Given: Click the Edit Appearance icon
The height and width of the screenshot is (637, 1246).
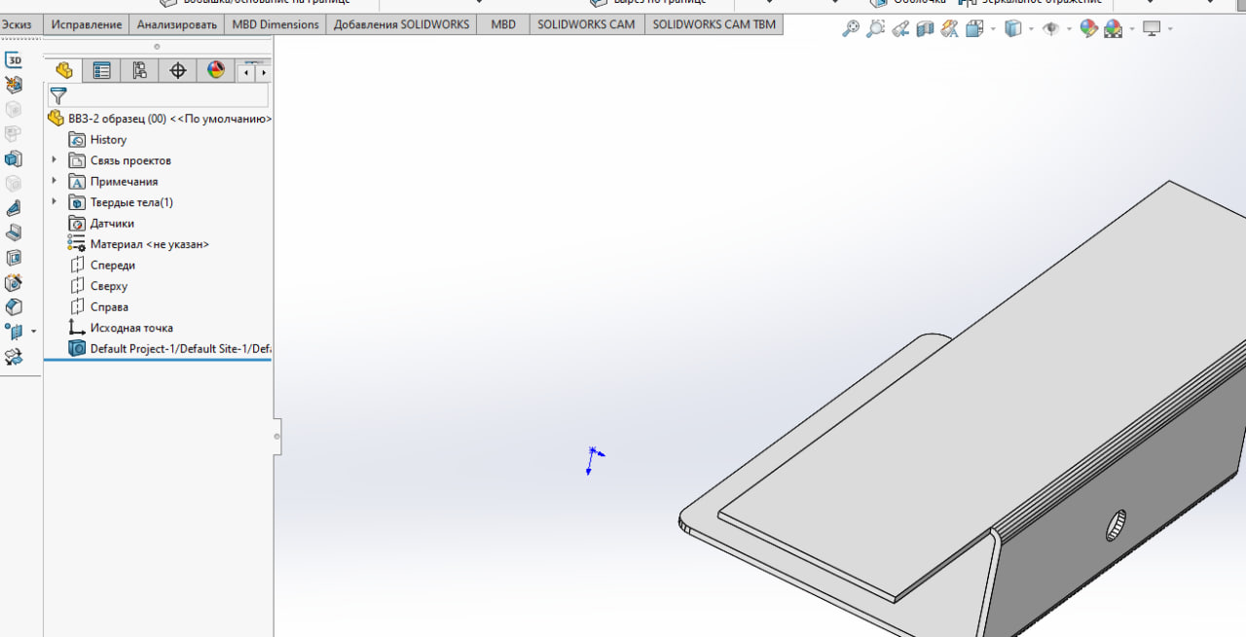Looking at the screenshot, I should point(1088,29).
